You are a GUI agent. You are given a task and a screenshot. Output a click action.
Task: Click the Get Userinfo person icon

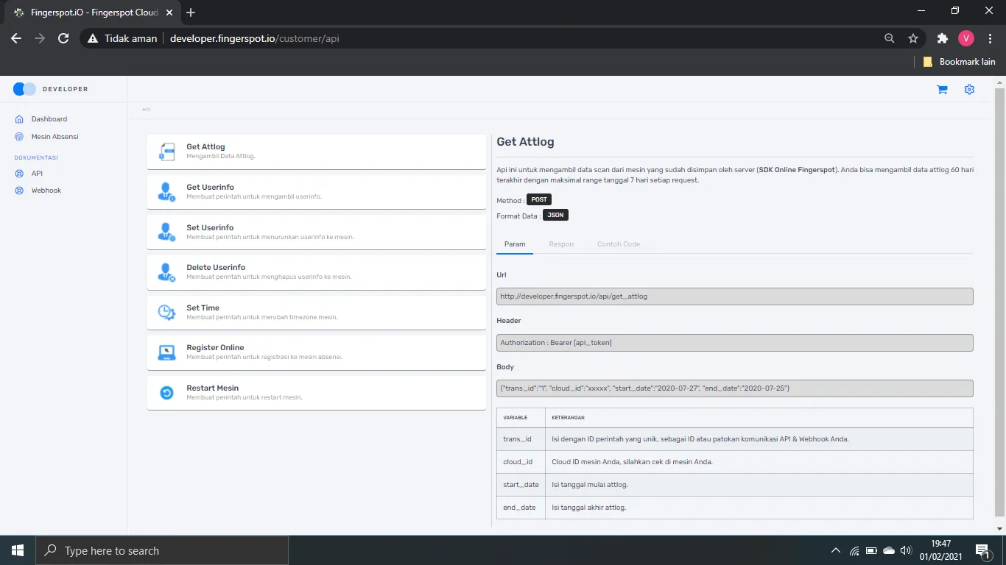pyautogui.click(x=167, y=192)
